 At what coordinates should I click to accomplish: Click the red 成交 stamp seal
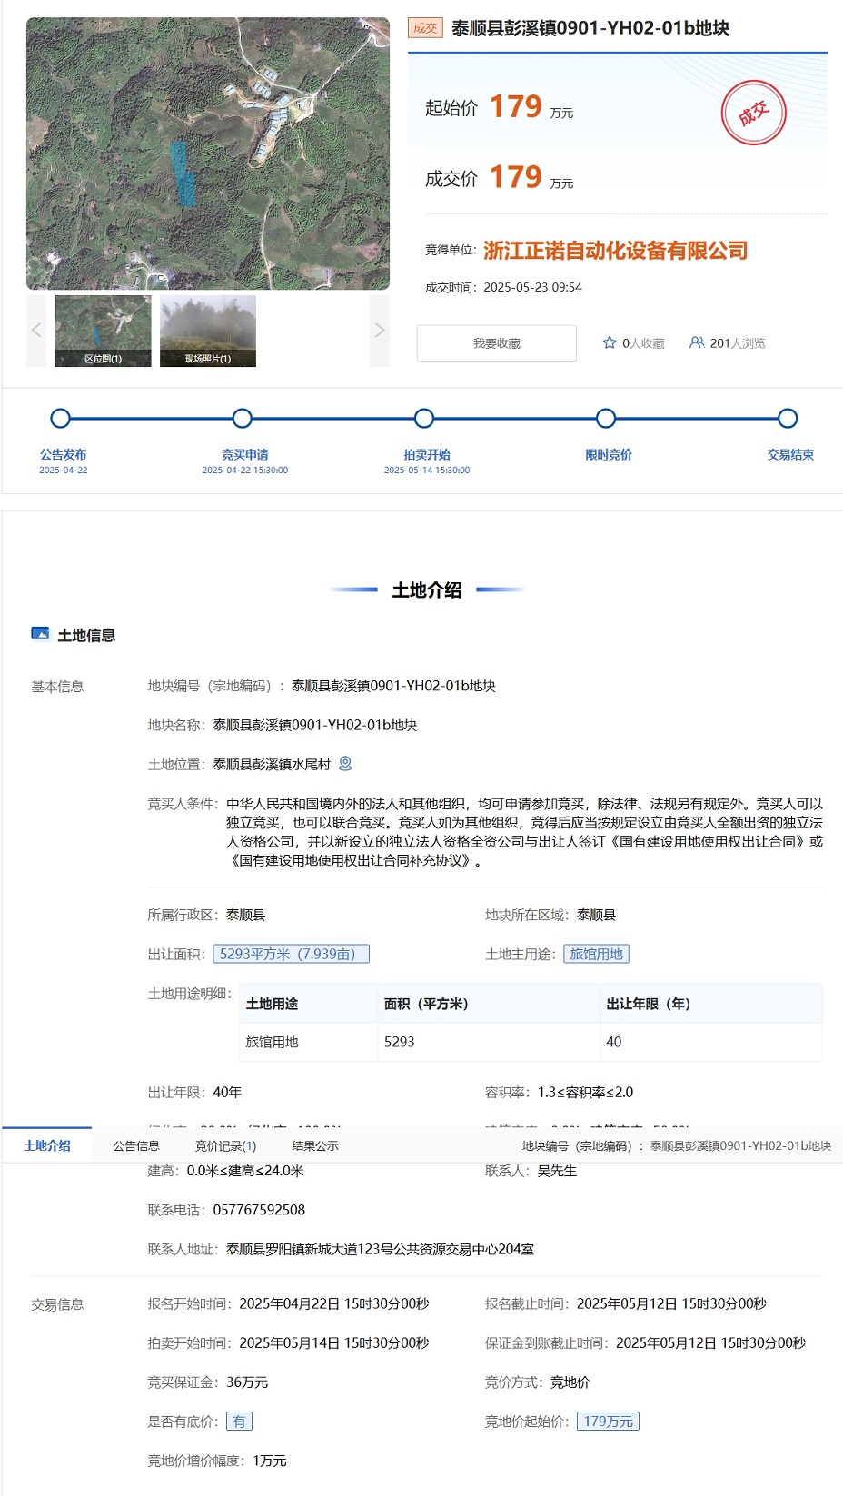pyautogui.click(x=753, y=114)
